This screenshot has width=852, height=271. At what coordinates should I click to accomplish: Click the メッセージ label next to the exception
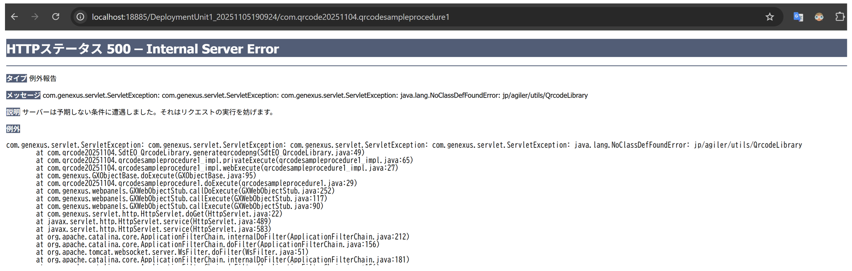pos(23,95)
